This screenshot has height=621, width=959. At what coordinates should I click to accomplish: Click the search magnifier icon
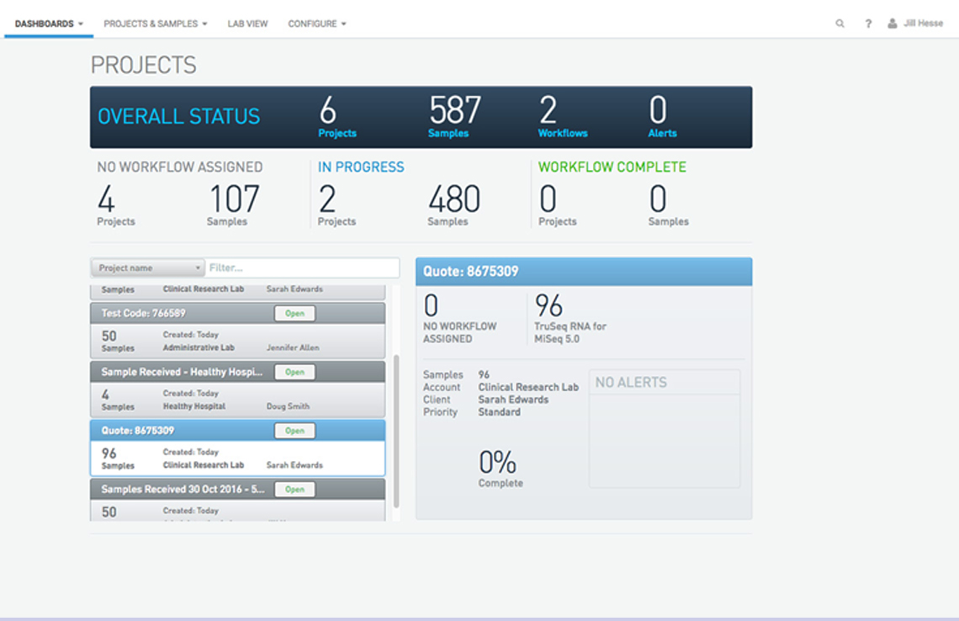click(x=840, y=24)
